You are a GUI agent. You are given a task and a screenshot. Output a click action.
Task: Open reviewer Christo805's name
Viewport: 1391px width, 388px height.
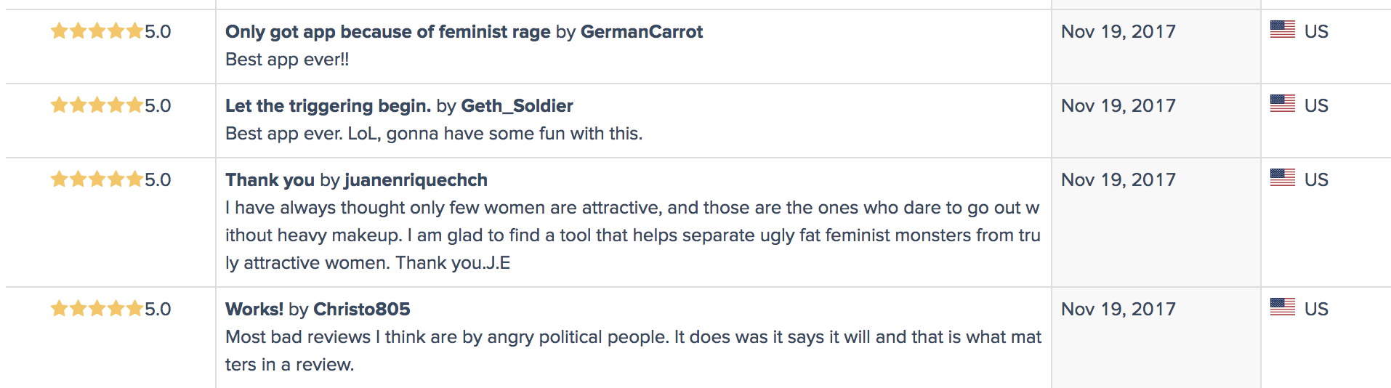pyautogui.click(x=361, y=310)
